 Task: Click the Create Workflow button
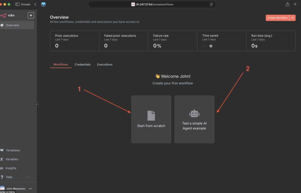277,18
